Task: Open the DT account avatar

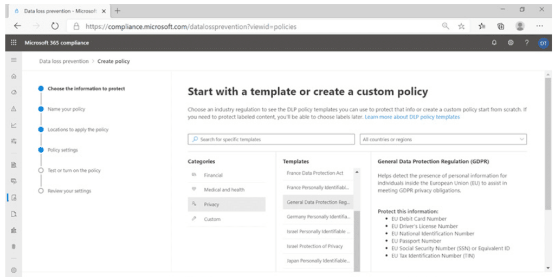Action: tap(543, 43)
